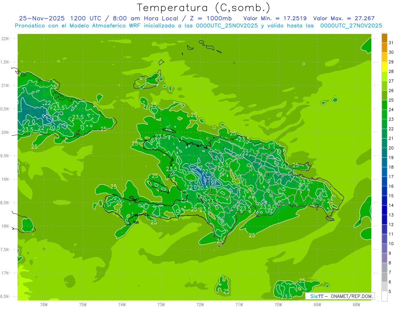
Task: Click the blue 'Sis' logo text
Action: 314,296
